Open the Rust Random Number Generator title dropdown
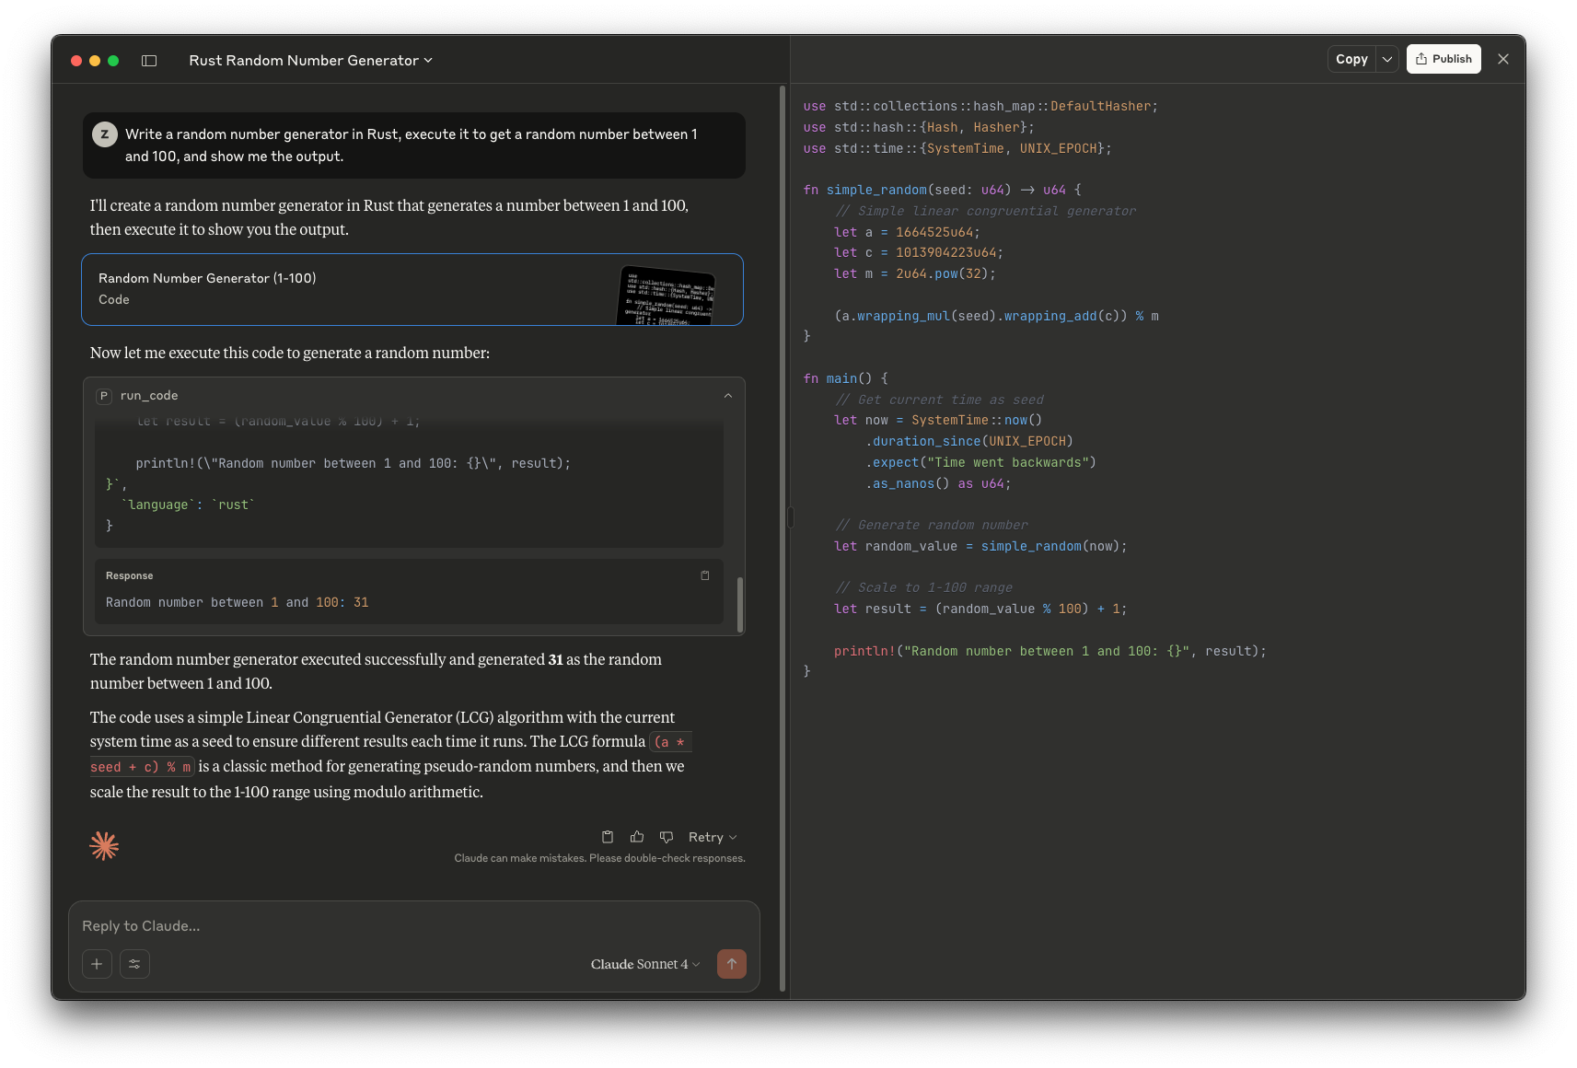1577x1068 pixels. (x=310, y=61)
